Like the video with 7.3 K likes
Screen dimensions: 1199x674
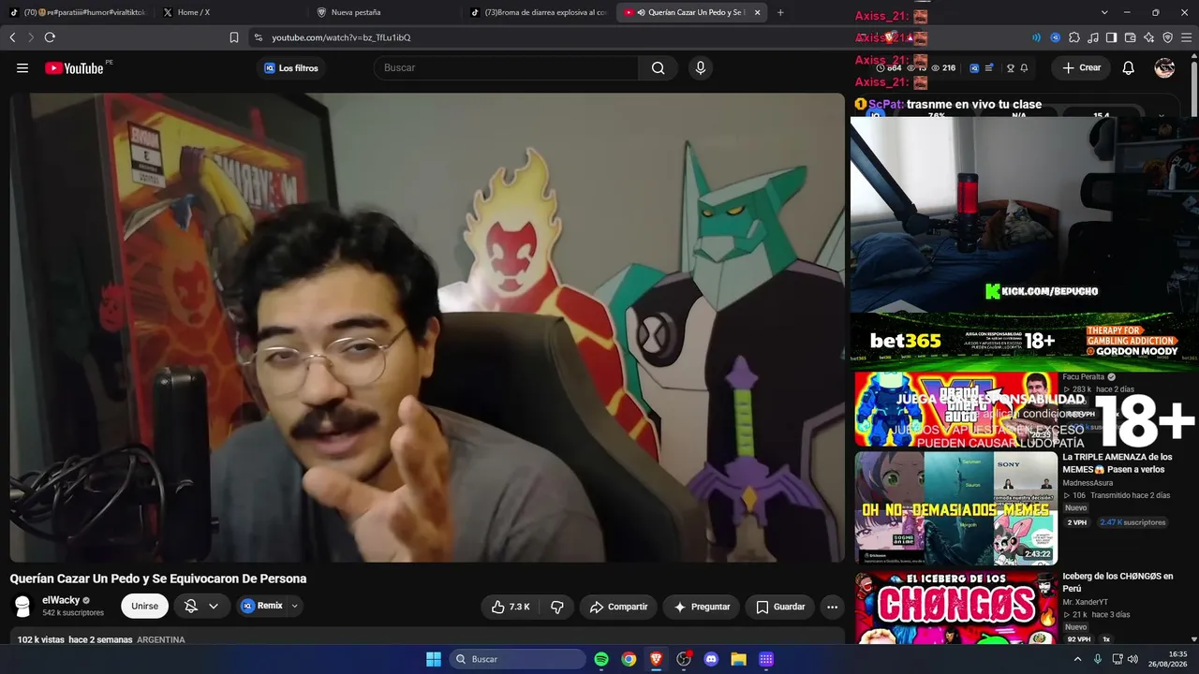(511, 607)
